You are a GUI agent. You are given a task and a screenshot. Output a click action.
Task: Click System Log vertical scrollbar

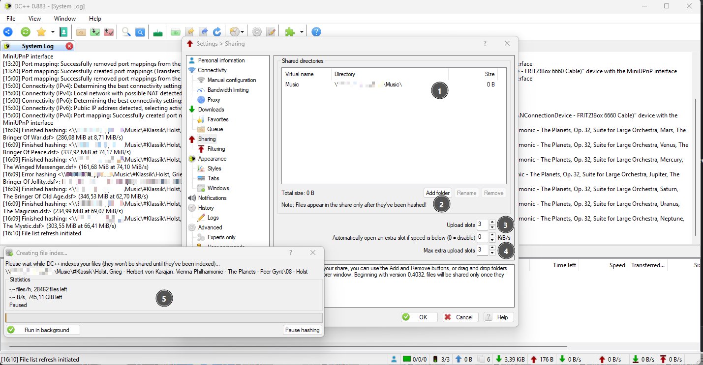pyautogui.click(x=696, y=167)
